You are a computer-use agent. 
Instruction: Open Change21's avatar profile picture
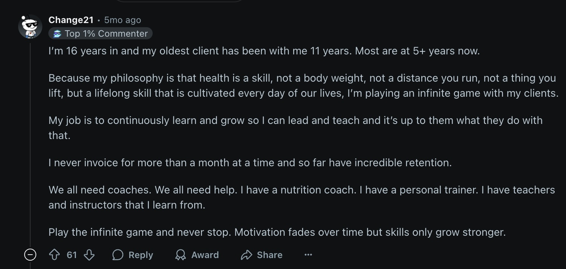[30, 26]
